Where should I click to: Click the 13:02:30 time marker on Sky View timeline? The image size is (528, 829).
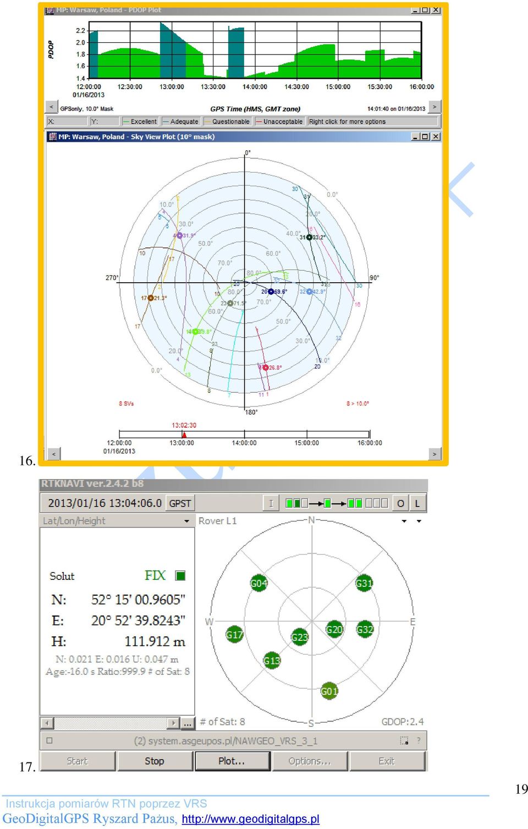(x=184, y=435)
